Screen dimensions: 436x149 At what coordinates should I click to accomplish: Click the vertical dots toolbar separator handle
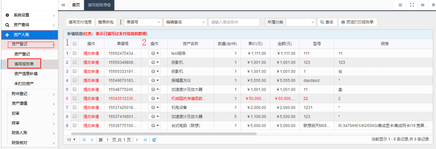click(x=120, y=22)
